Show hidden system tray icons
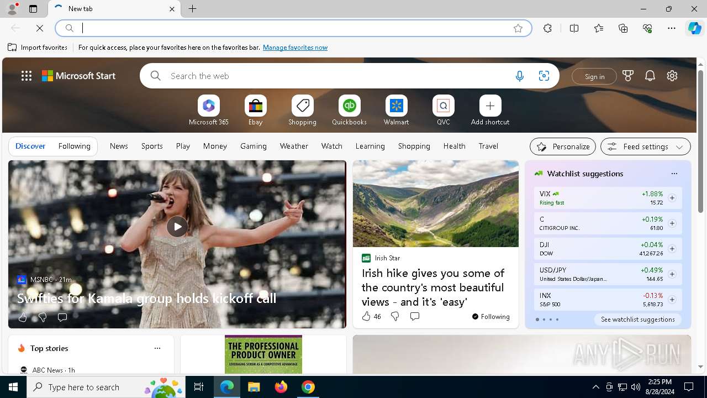Viewport: 707px width, 398px height. 596,387
